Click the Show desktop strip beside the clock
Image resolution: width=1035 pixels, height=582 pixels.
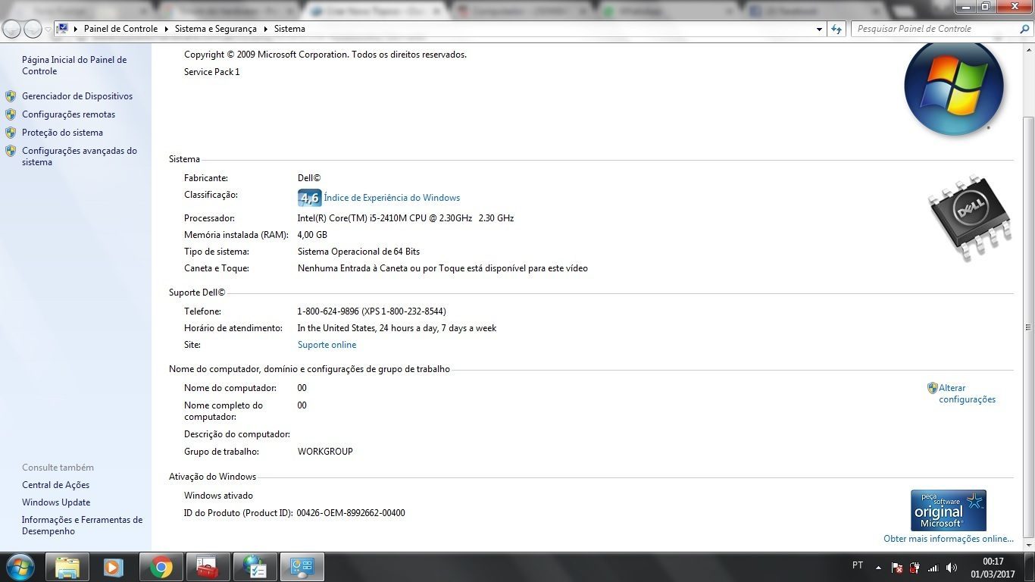pos(1029,568)
